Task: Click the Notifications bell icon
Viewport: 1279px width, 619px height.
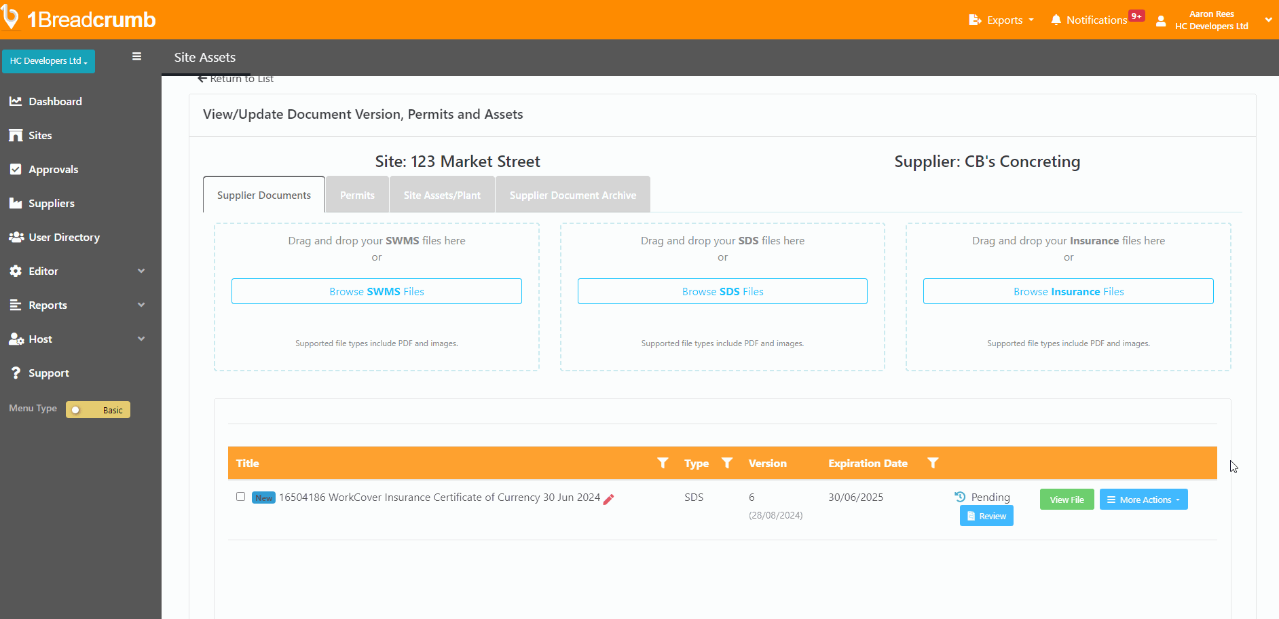Action: coord(1056,20)
